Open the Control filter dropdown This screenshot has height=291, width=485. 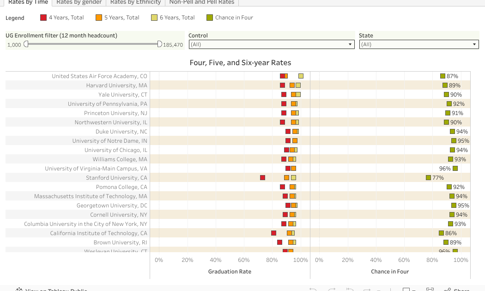click(271, 44)
